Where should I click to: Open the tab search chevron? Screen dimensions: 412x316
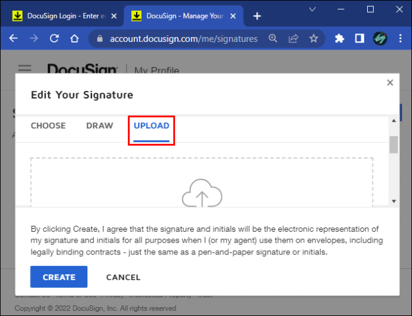pyautogui.click(x=312, y=10)
